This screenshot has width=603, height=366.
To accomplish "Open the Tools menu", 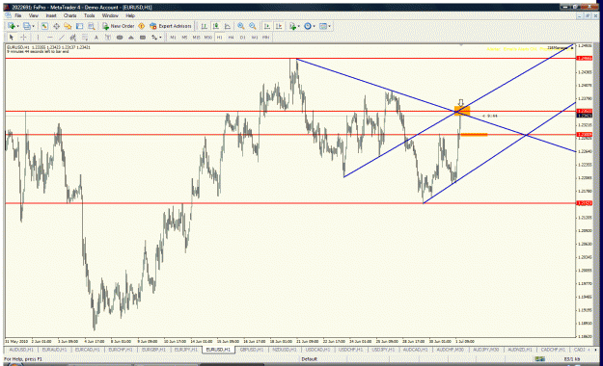I will [x=89, y=15].
